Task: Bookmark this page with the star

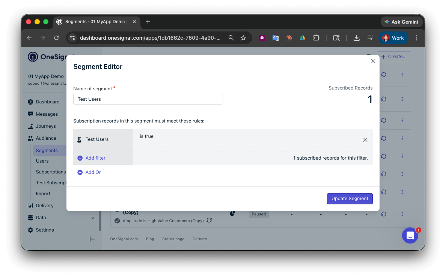Action: coord(243,38)
